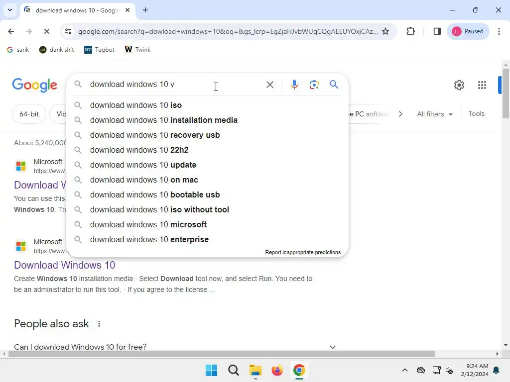510x382 pixels.
Task: Select suggestion download windows 10 update
Action: point(207,165)
